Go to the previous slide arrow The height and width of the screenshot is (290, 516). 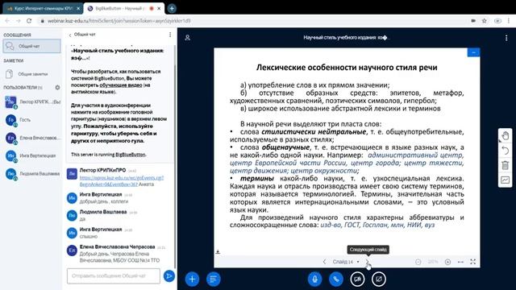(x=324, y=262)
